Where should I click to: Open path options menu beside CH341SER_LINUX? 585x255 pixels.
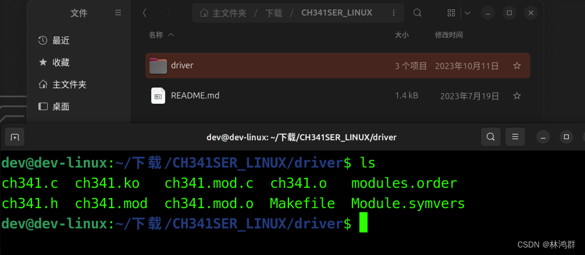(394, 13)
